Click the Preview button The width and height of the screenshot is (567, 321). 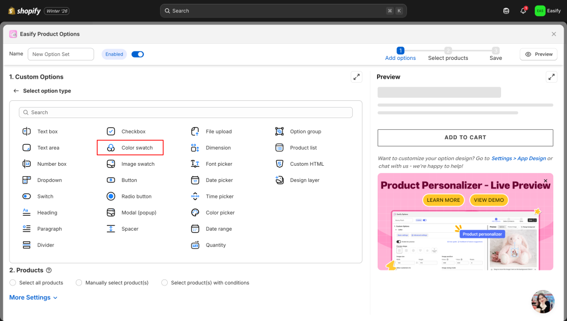pos(538,54)
